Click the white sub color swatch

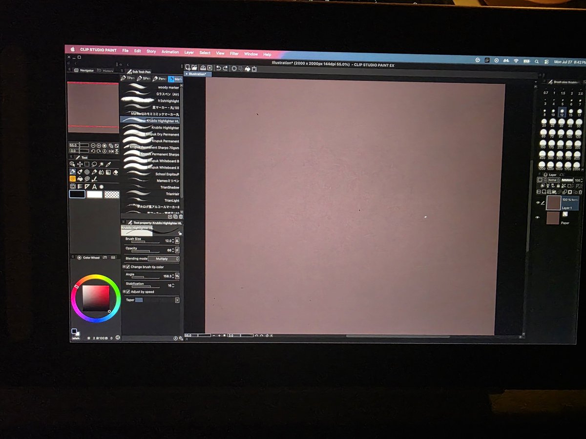[94, 194]
